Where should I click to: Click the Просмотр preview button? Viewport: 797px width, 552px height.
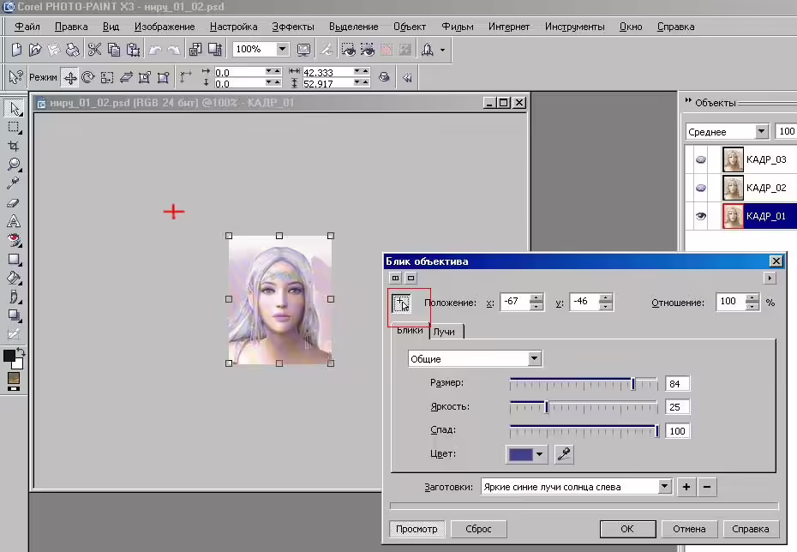click(416, 529)
